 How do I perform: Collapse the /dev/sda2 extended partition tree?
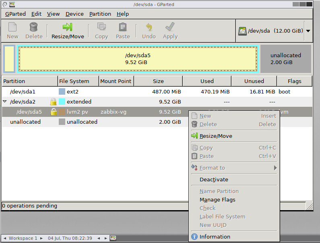[x=5, y=102]
